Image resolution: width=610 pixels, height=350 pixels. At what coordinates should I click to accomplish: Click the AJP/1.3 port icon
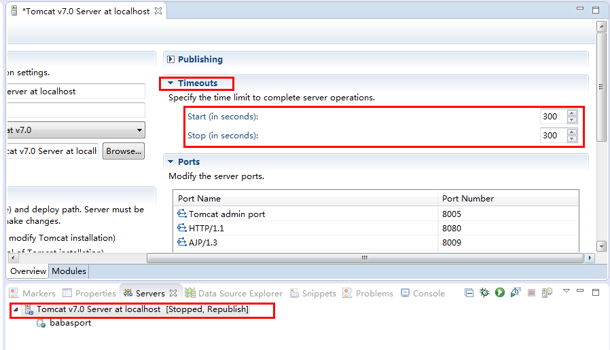[x=181, y=242]
